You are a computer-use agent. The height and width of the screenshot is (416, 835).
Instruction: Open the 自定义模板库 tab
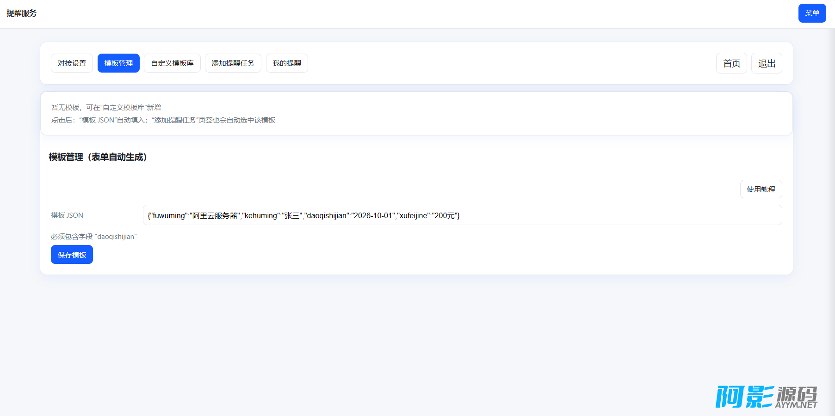click(172, 63)
